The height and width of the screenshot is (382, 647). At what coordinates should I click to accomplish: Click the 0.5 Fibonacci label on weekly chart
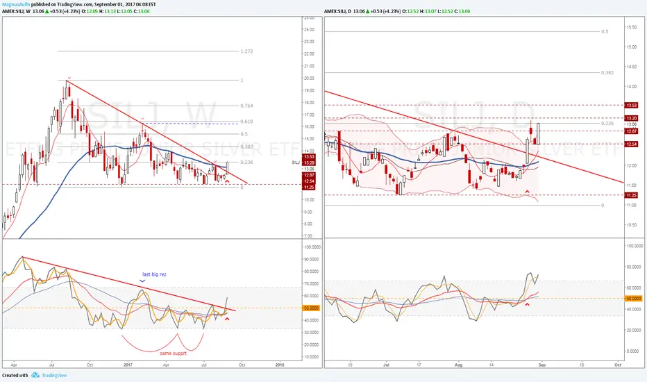(244, 134)
